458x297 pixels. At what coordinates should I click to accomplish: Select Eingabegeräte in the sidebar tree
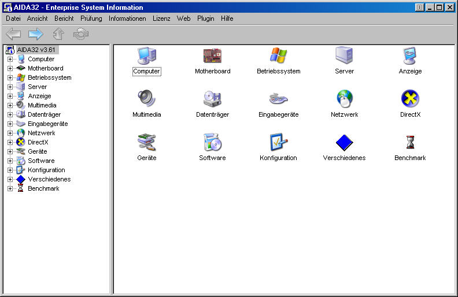click(x=47, y=124)
